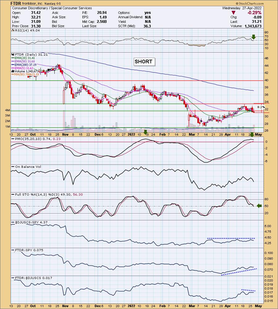Click the Volume value 1,343,673 in header

pyautogui.click(x=253, y=26)
